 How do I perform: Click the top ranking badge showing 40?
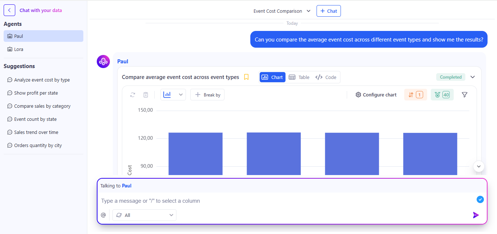pyautogui.click(x=442, y=95)
